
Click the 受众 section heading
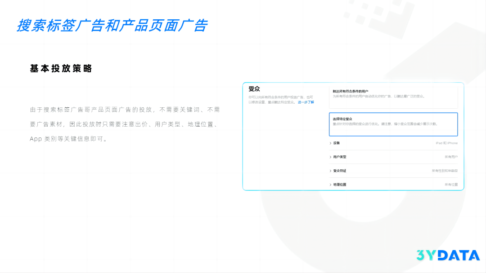point(254,89)
